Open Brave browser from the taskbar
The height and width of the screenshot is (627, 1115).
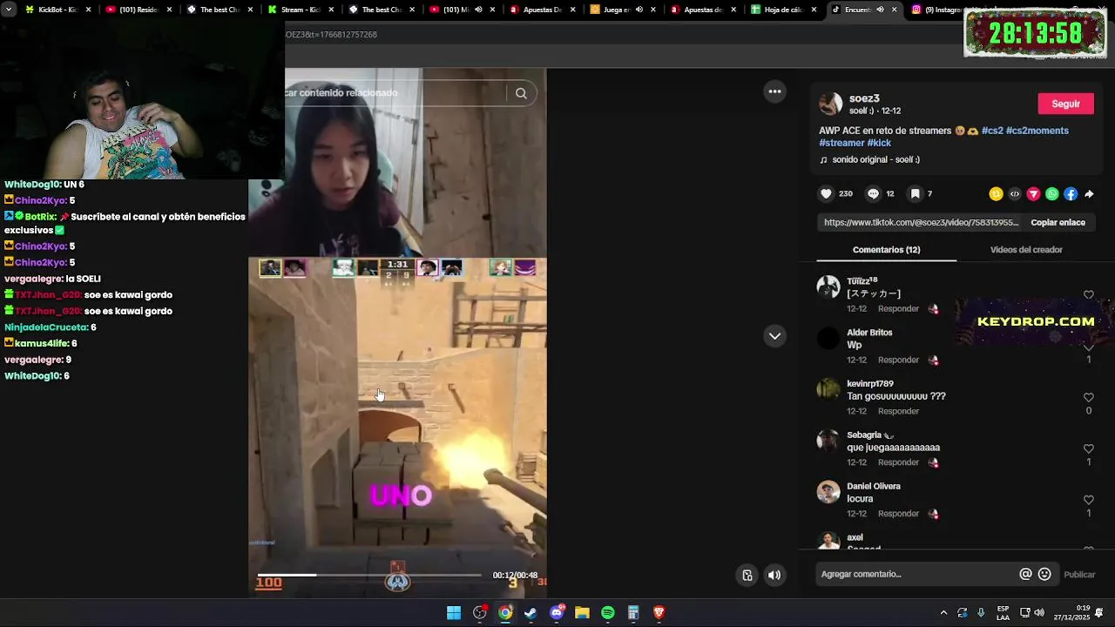pos(659,613)
